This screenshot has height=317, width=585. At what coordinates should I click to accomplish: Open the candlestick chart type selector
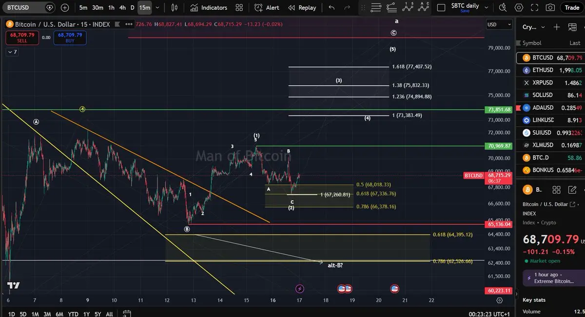[175, 8]
